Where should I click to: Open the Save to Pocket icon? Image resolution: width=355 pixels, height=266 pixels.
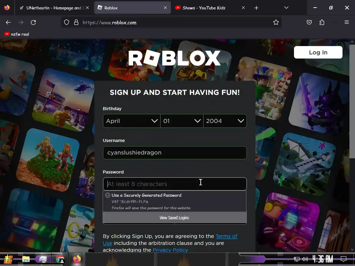click(x=309, y=22)
